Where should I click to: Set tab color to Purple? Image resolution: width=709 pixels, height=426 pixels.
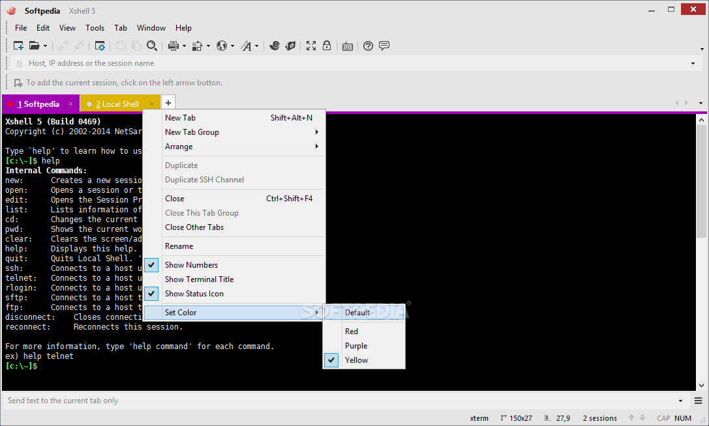(x=364, y=346)
